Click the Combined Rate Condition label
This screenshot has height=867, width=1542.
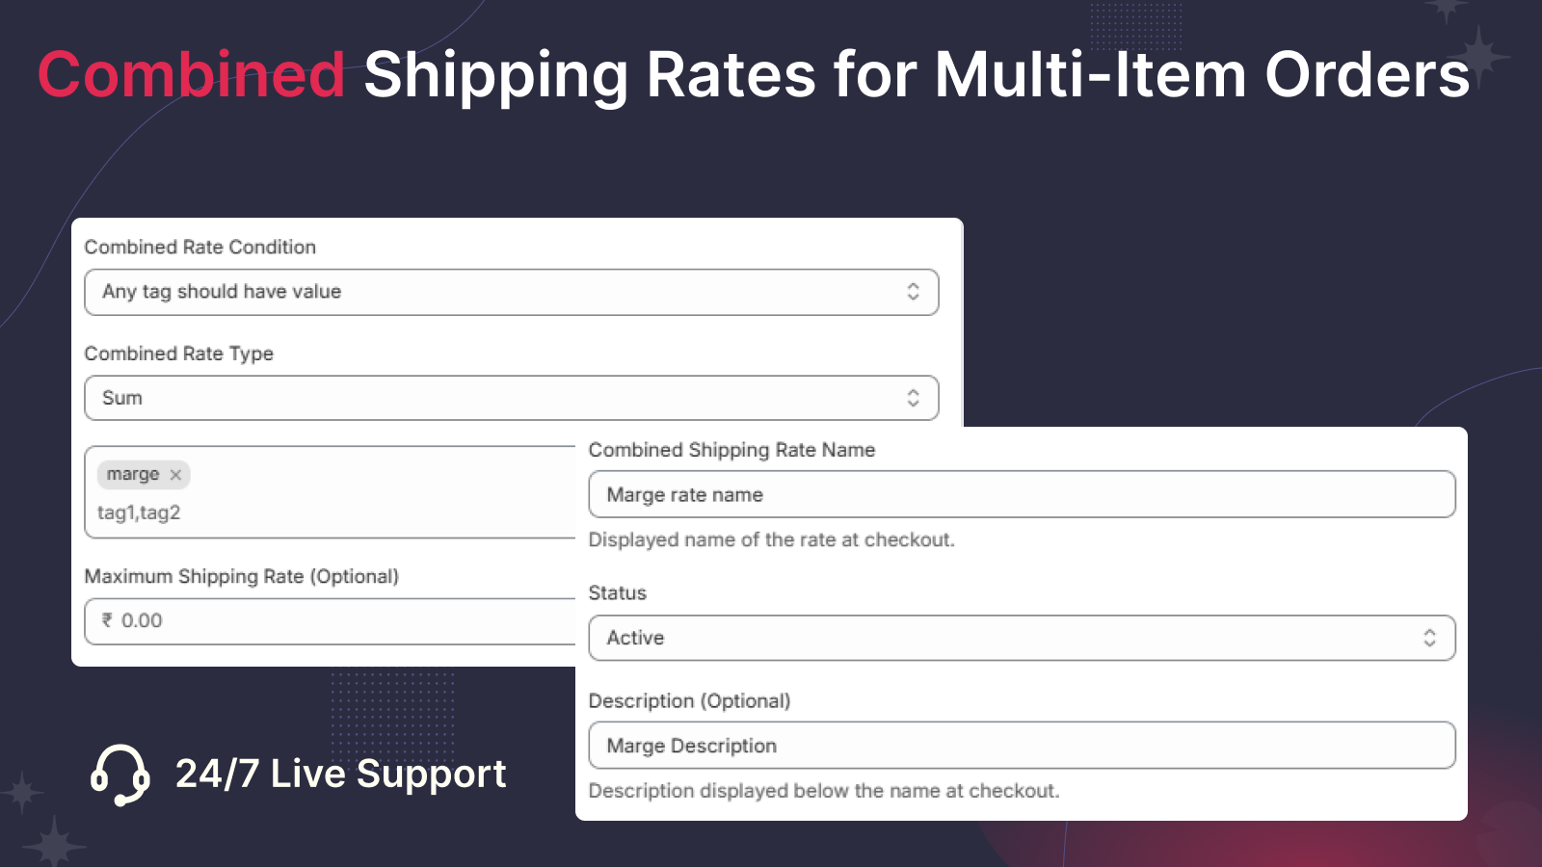(200, 247)
